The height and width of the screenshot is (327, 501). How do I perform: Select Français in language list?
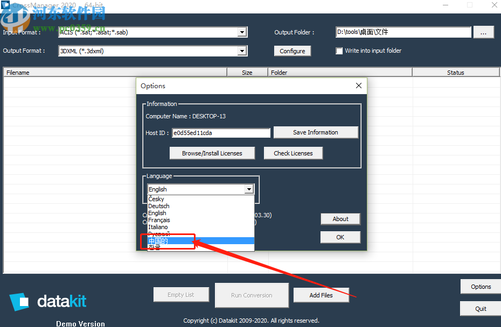200,220
